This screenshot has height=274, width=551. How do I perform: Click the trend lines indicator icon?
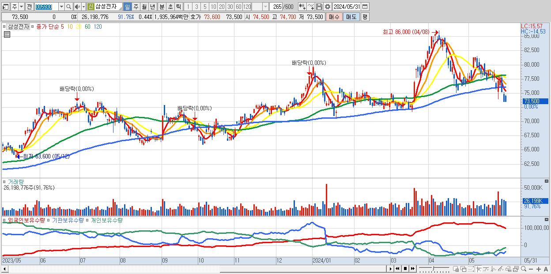(x=501, y=269)
